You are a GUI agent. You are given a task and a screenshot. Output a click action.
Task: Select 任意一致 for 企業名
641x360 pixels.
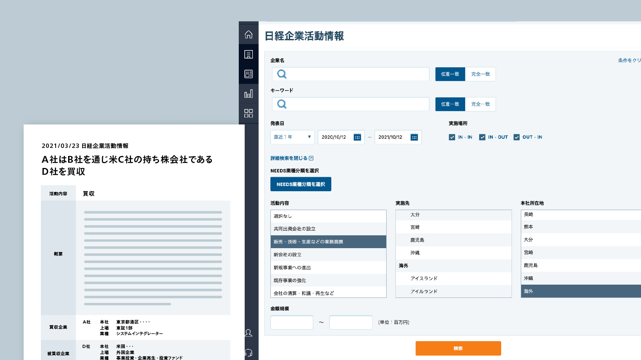[x=450, y=74]
